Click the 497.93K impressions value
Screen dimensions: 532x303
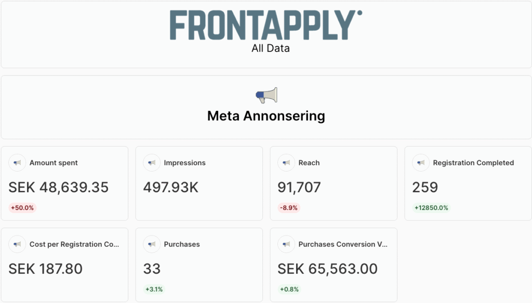(x=171, y=188)
